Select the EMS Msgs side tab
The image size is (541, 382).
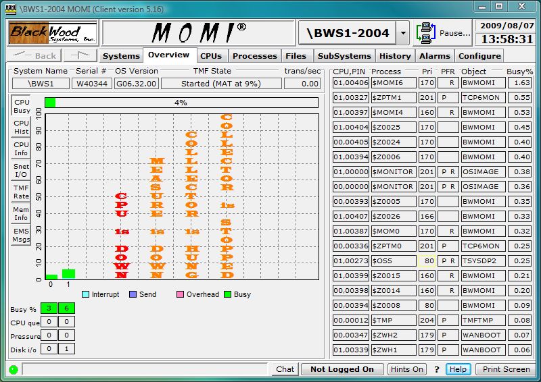pos(22,236)
